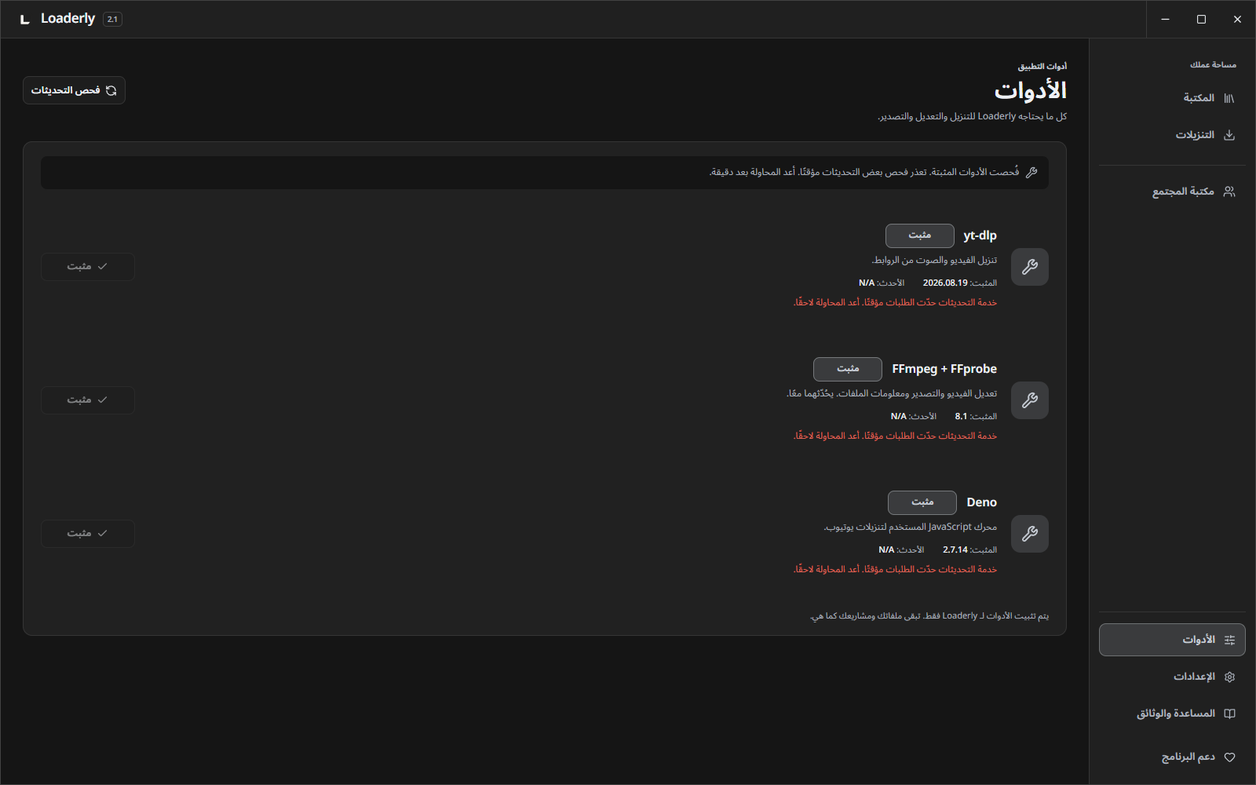
Task: Click the Loaderly logo icon in title bar
Action: [x=25, y=19]
